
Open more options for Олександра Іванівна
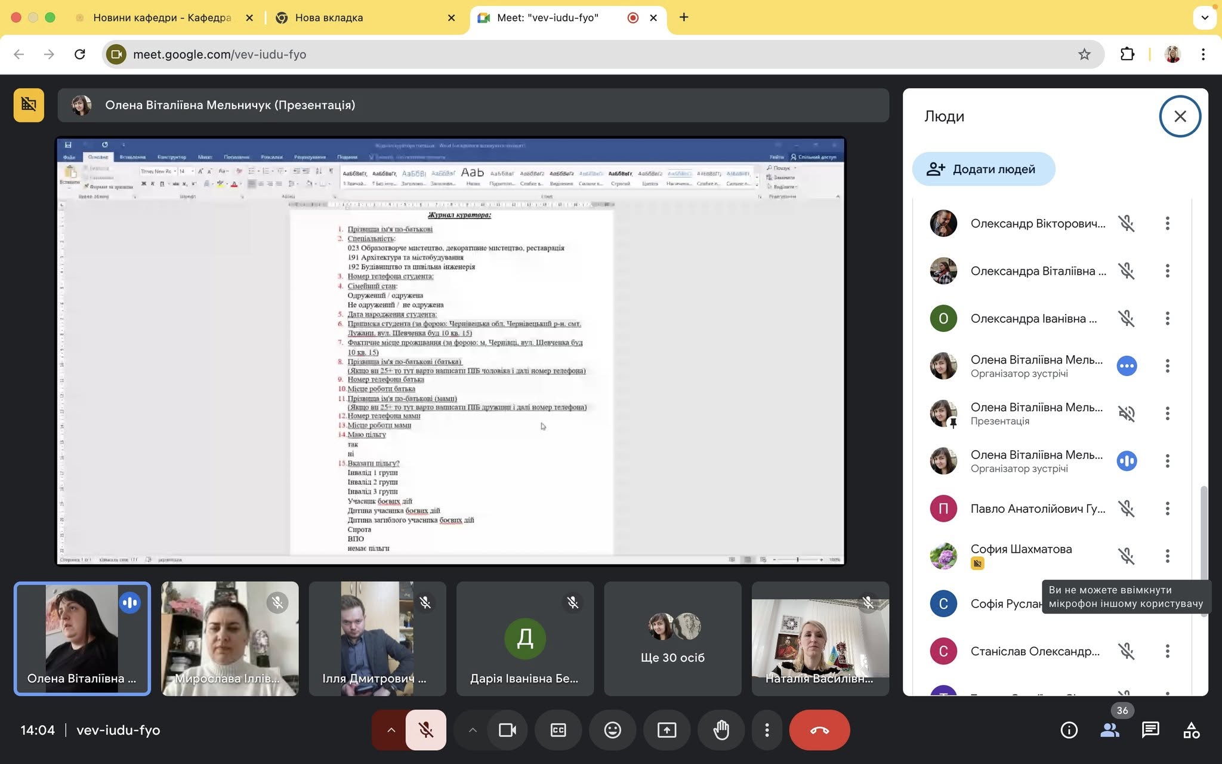coord(1167,318)
